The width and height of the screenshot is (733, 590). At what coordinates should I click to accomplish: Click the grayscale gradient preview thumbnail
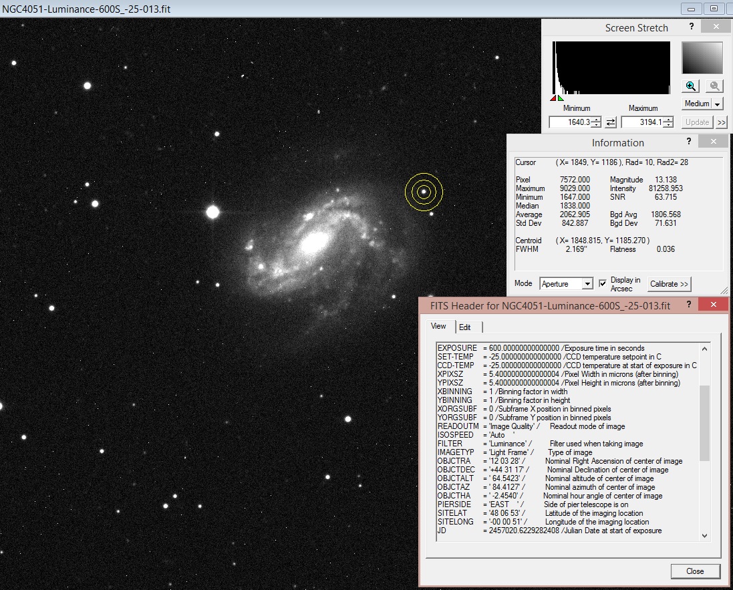[703, 57]
